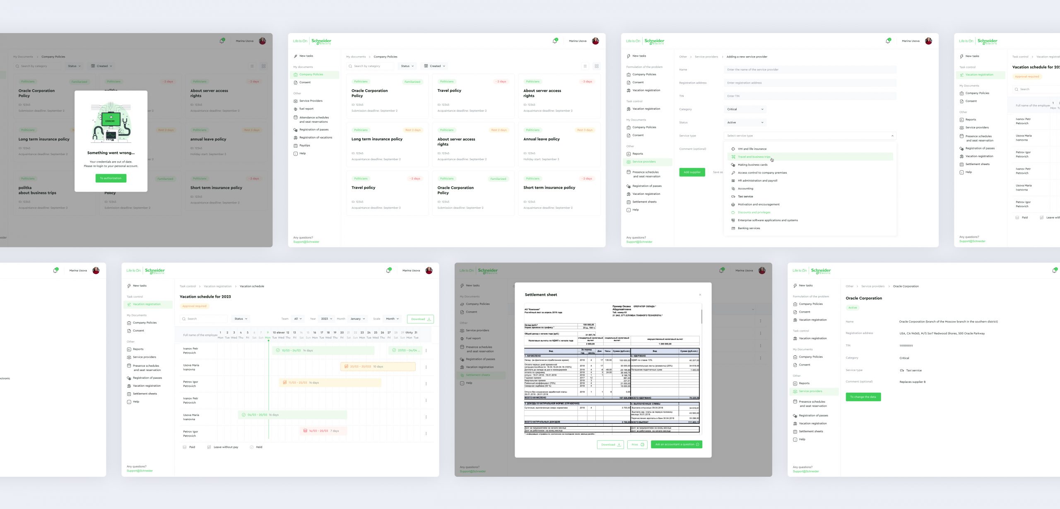Image resolution: width=1060 pixels, height=509 pixels.
Task: Open Registration of vacations sidebar item
Action: 316,138
